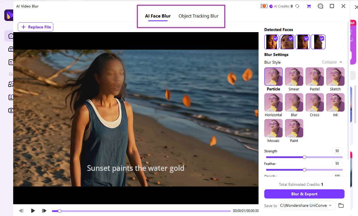Click the Feather value field showing 50
Image resolution: width=358 pixels, height=216 pixels.
337,164
